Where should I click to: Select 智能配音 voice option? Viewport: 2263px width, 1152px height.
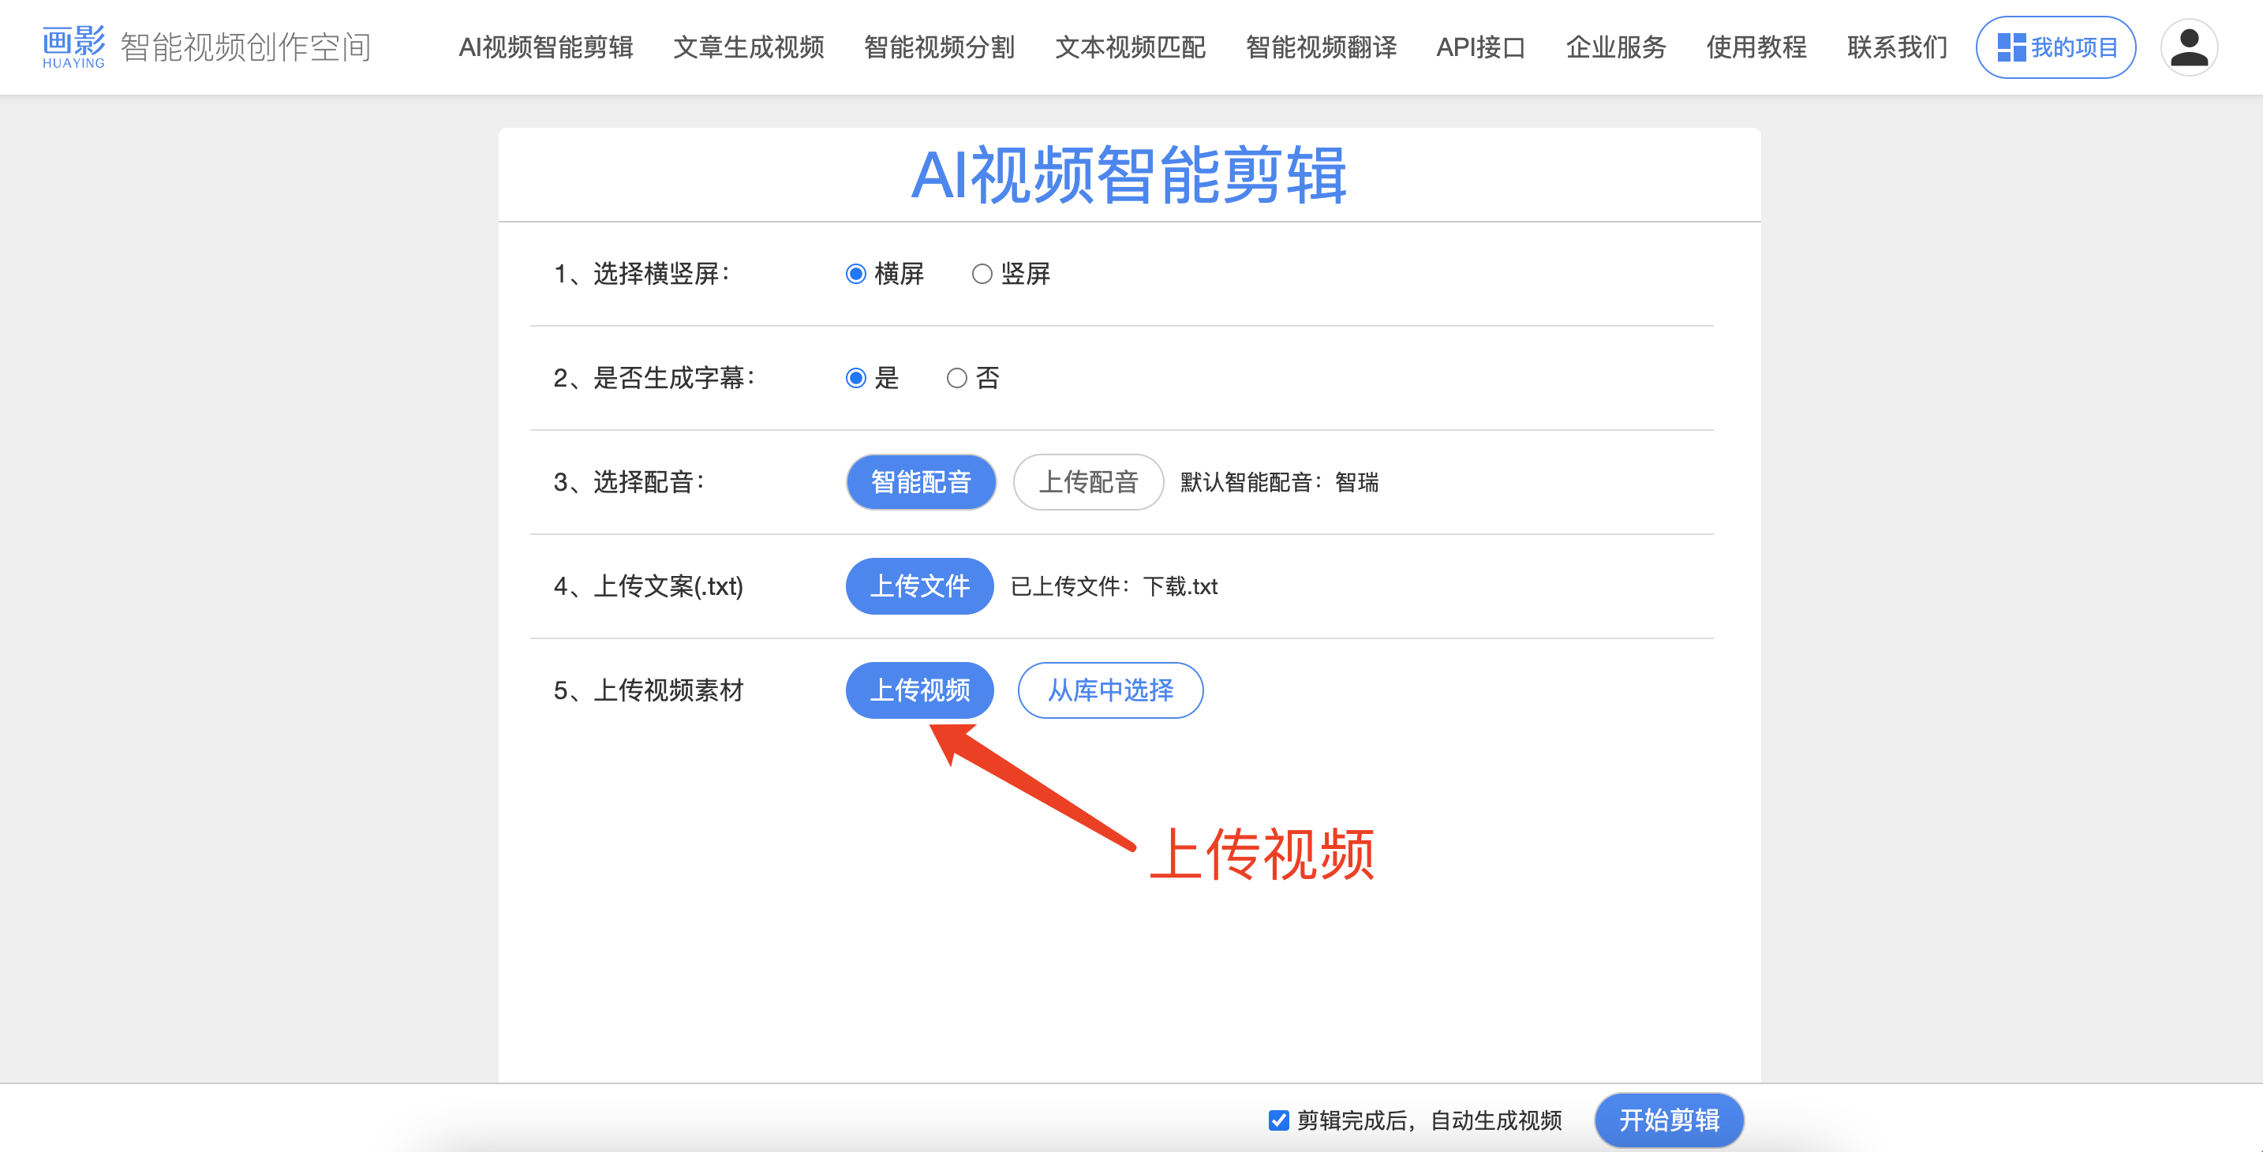click(921, 481)
